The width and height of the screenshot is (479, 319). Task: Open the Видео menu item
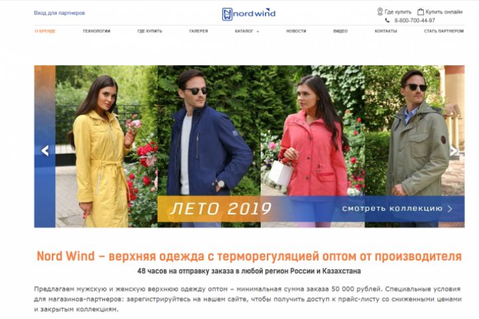pyautogui.click(x=341, y=31)
